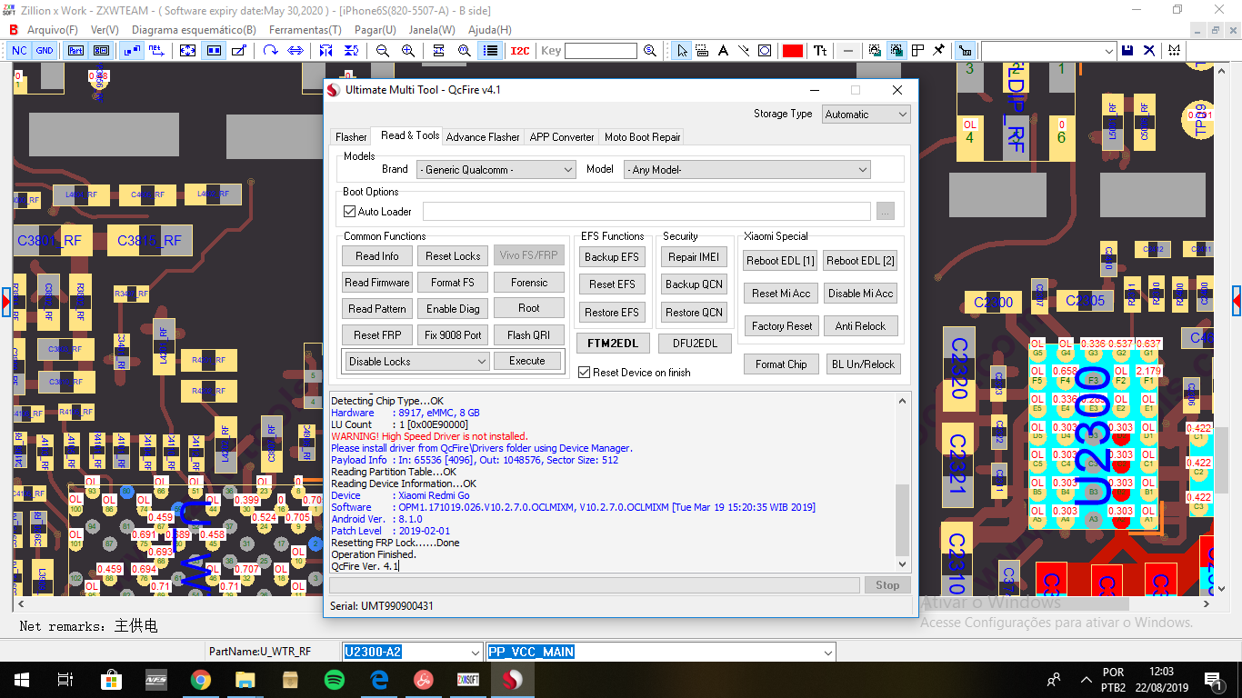Open the Storage Type Automatic dropdown
The height and width of the screenshot is (698, 1242).
[x=866, y=115]
